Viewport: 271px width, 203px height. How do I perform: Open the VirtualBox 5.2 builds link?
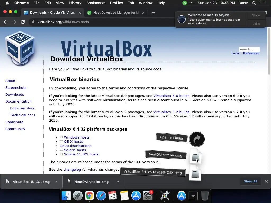coord(171,112)
